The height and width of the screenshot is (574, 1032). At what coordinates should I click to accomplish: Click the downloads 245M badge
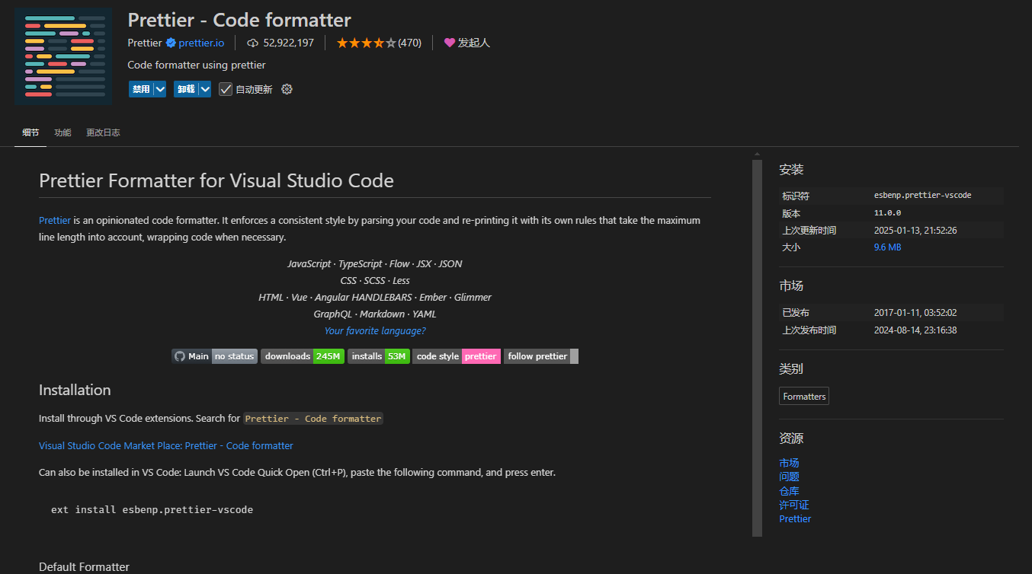tap(303, 356)
